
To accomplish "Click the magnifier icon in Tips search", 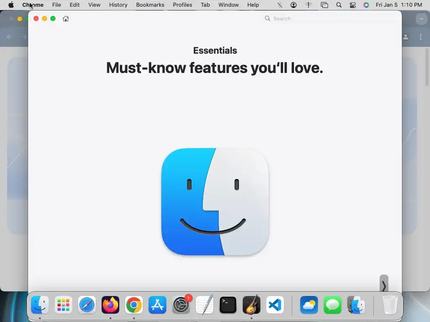I will (267, 18).
